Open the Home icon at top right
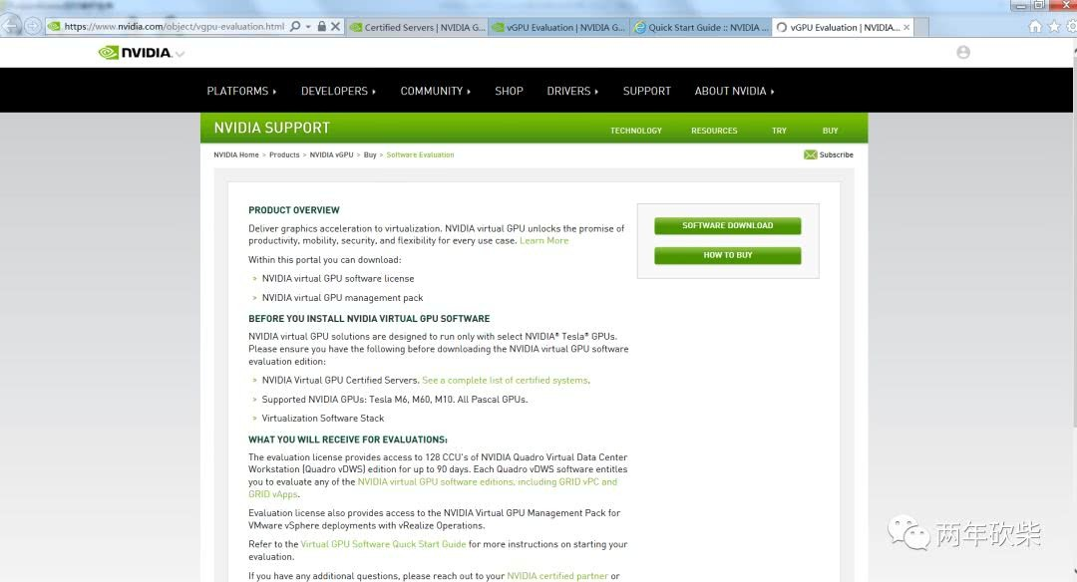The width and height of the screenshot is (1077, 582). point(1034,28)
